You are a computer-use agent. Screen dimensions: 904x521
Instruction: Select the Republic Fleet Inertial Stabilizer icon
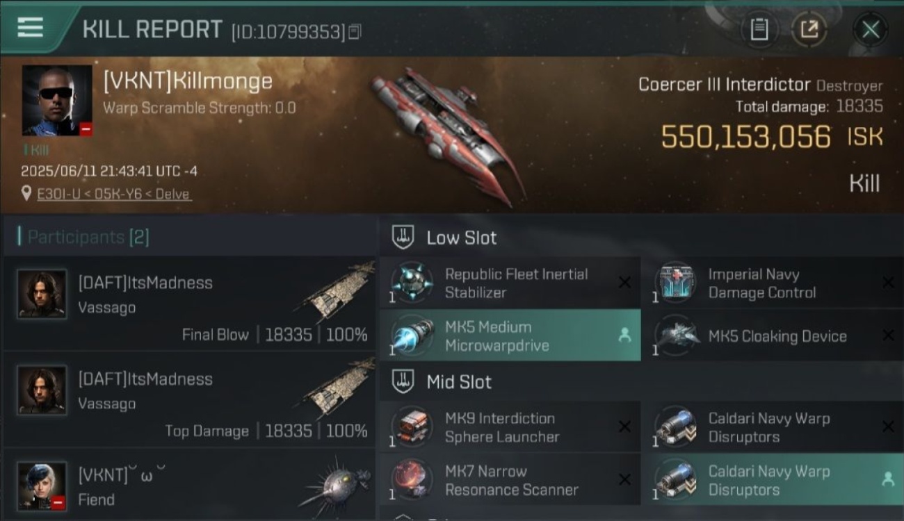pos(412,283)
